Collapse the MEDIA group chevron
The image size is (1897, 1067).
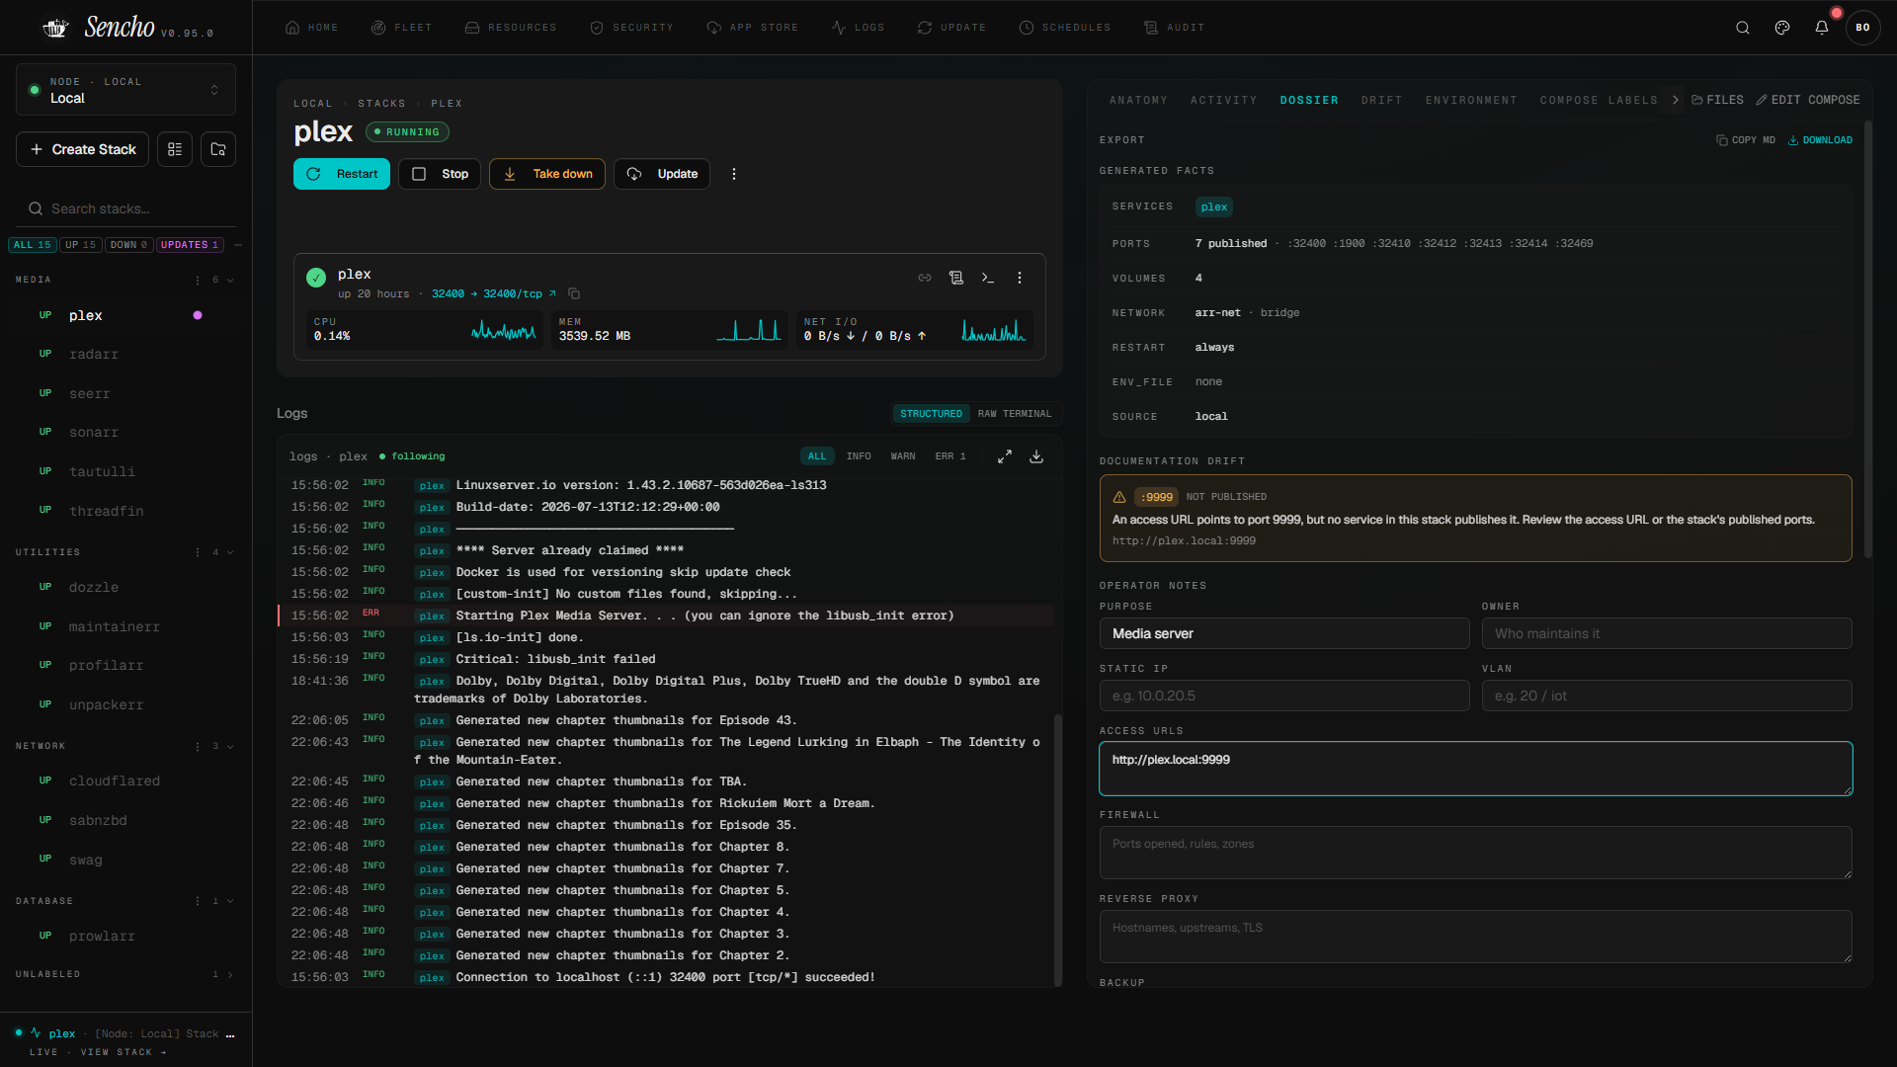(230, 281)
